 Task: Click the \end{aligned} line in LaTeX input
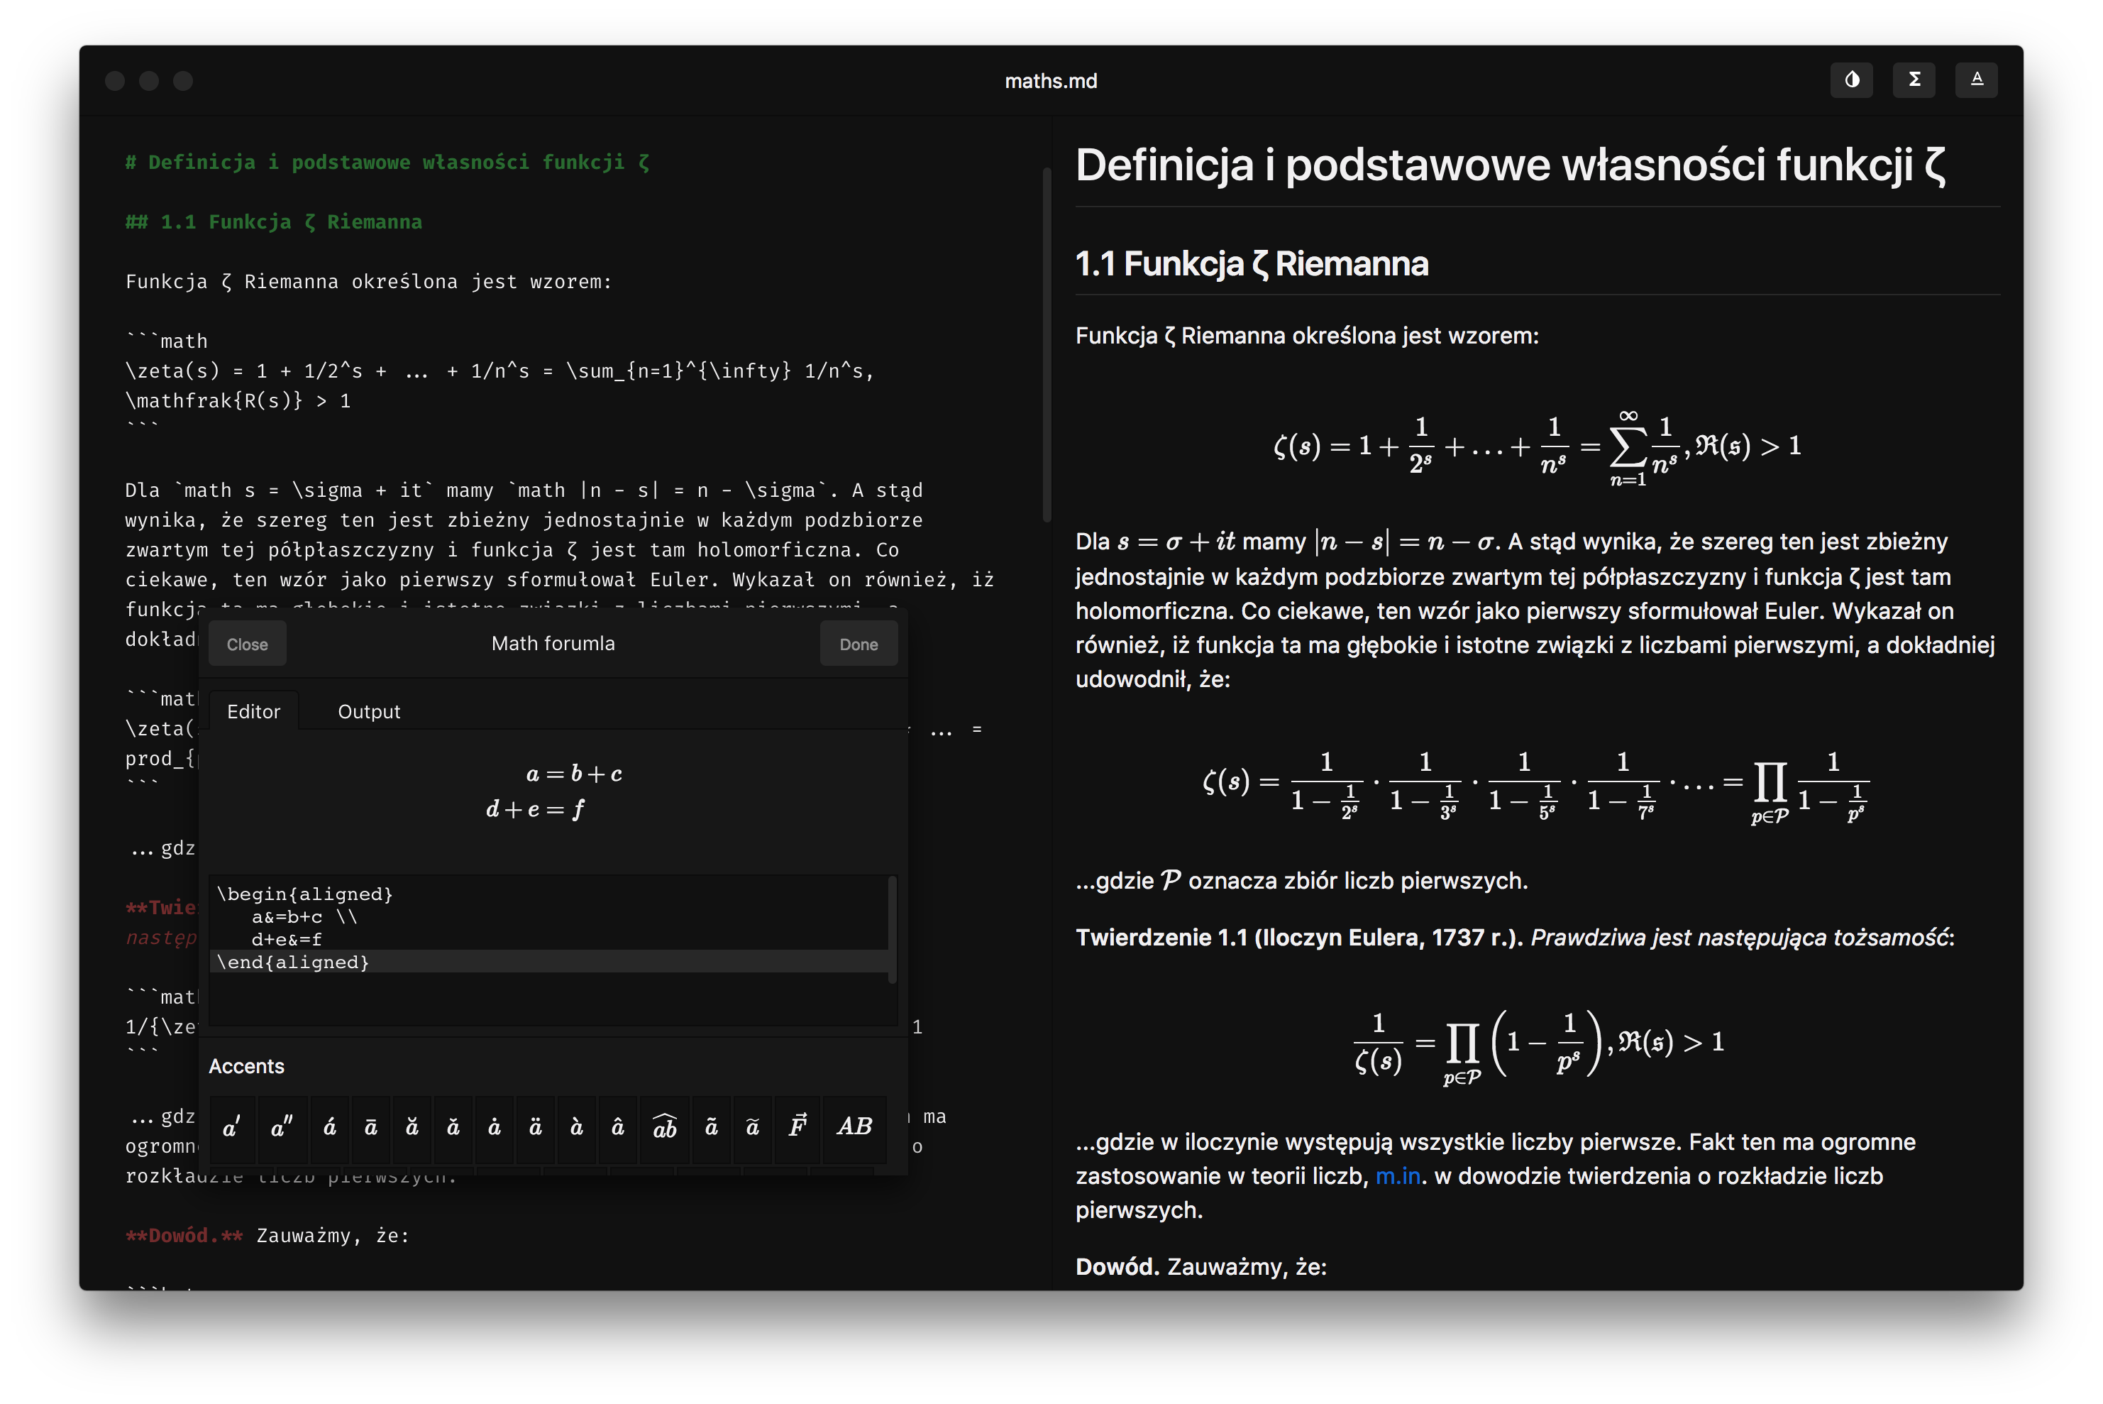click(x=294, y=962)
